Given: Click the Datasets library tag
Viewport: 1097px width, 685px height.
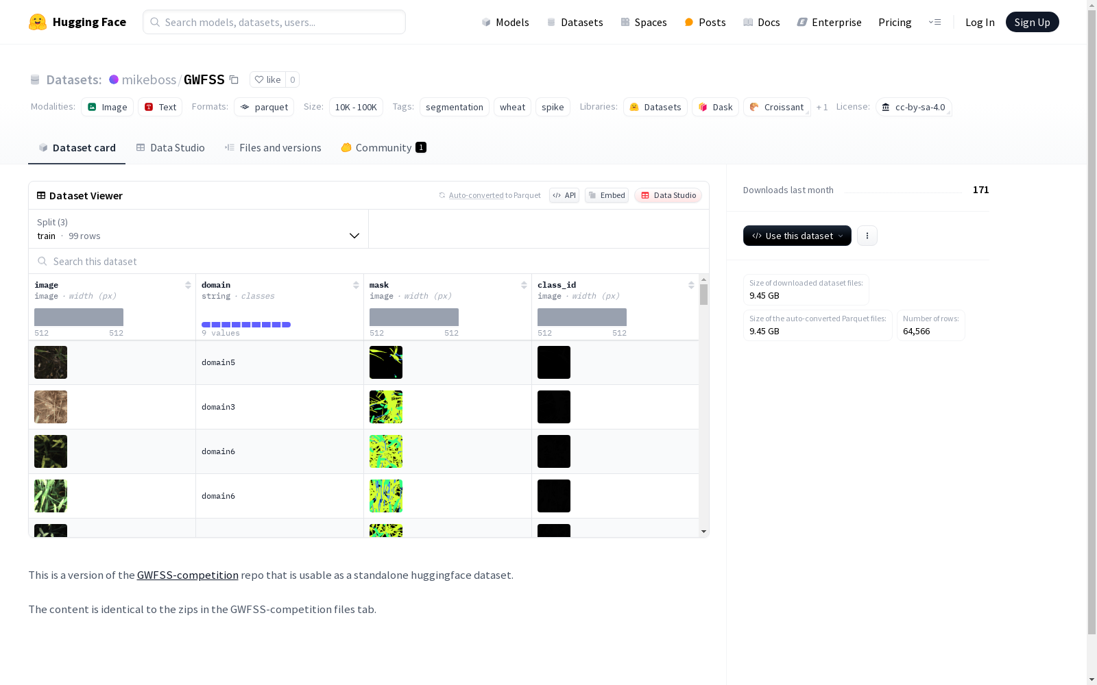Looking at the screenshot, I should (655, 107).
